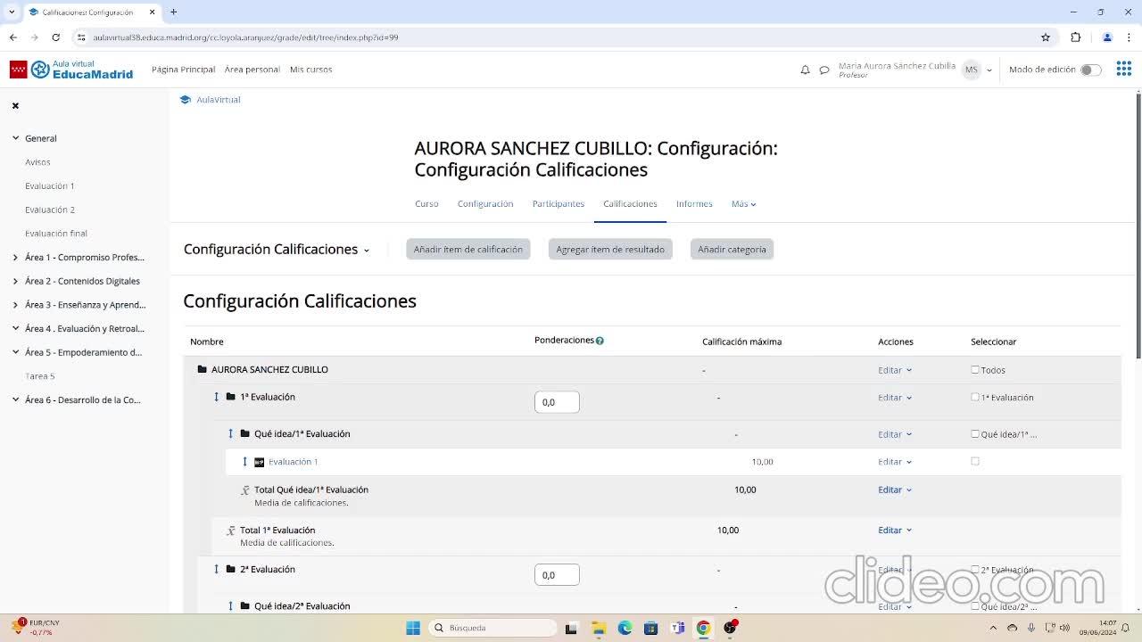Viewport: 1142px width, 642px height.
Task: Open Microsoft Edge from the taskbar
Action: (x=625, y=628)
